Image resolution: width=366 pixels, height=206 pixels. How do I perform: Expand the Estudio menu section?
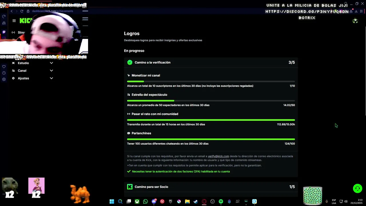51,63
